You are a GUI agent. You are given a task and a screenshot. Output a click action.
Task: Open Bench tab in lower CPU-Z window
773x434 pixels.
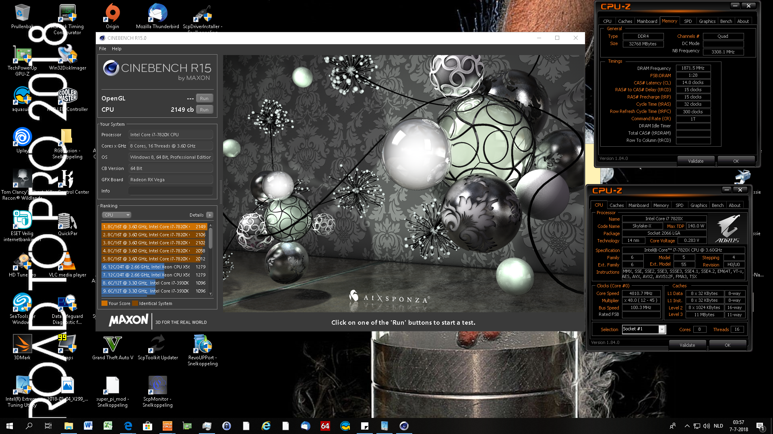pyautogui.click(x=717, y=205)
